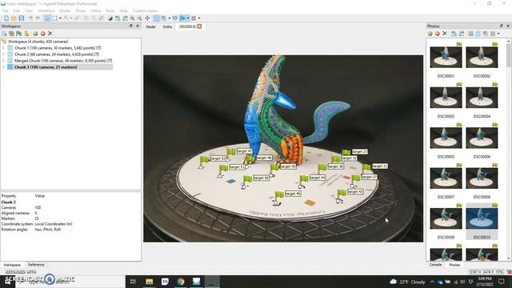
Task: Select the DSC00007 thumbnail
Action: tap(446, 178)
